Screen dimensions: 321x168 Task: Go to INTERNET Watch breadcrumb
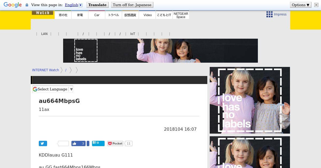45,70
